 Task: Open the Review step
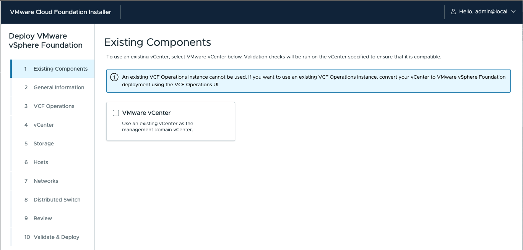tap(43, 218)
